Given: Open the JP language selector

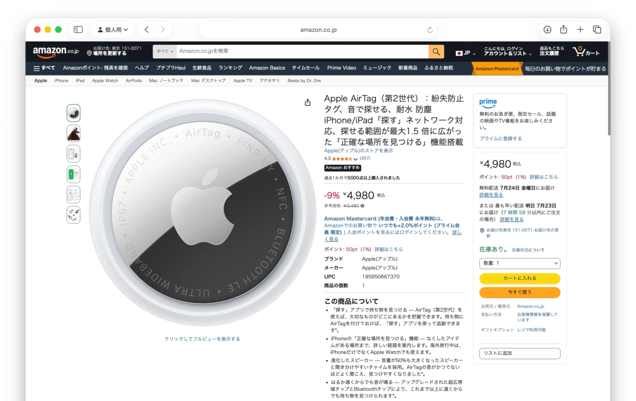Looking at the screenshot, I should (466, 53).
